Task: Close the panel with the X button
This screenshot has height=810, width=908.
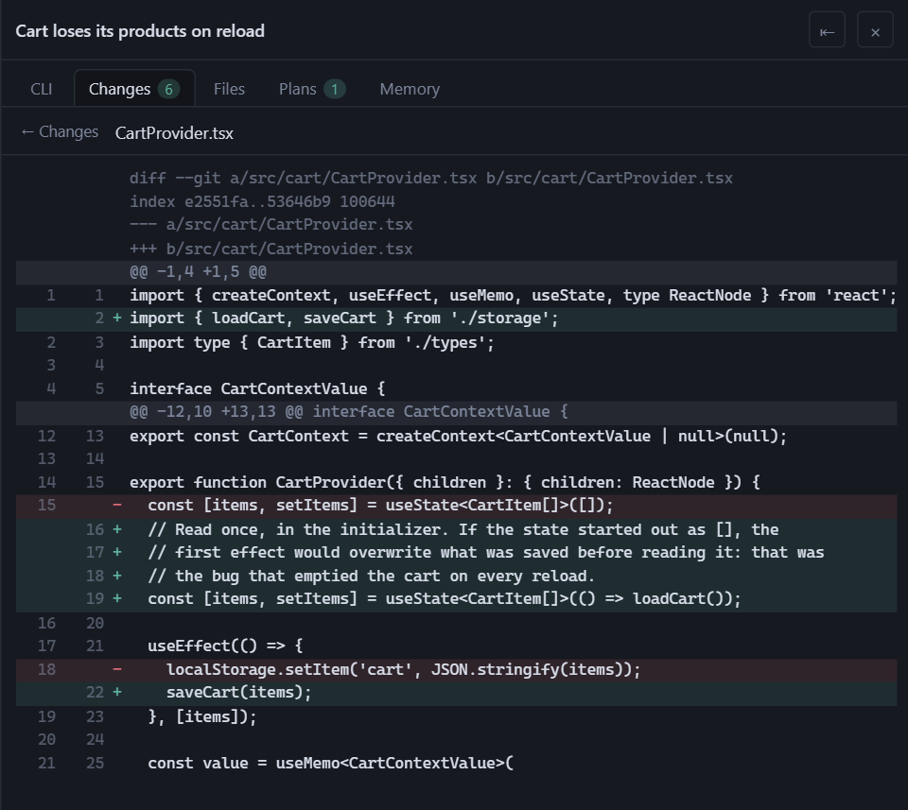Action: pyautogui.click(x=875, y=30)
